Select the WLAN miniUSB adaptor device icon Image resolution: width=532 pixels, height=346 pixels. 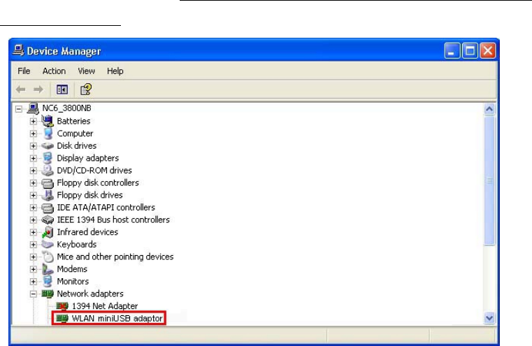click(x=62, y=319)
